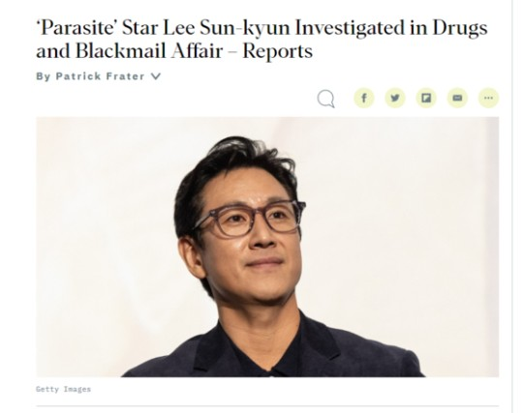Expand author details chevron beside Patrick Frater

click(x=156, y=76)
